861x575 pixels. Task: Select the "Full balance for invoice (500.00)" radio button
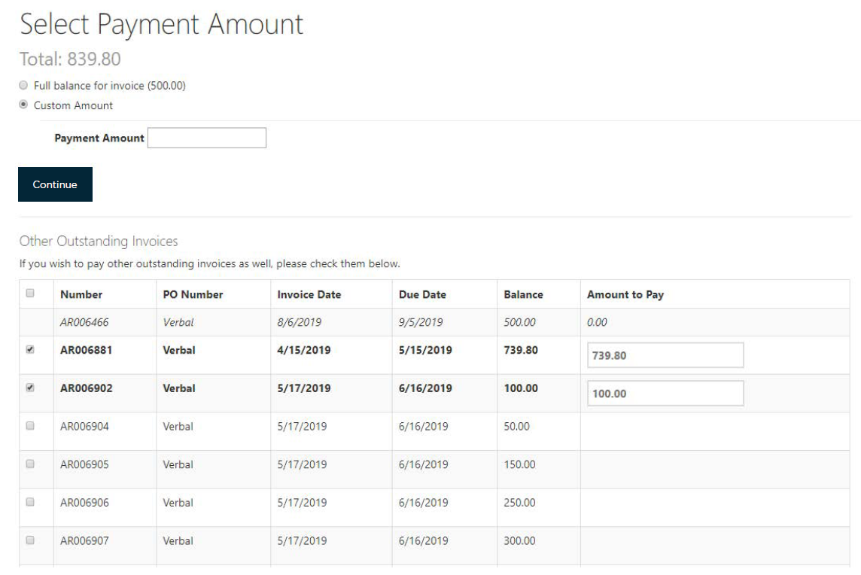coord(24,84)
